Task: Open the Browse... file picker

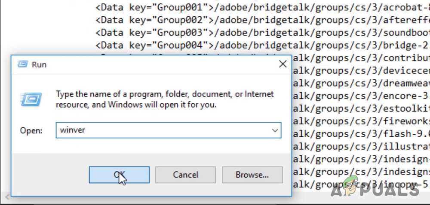Action: tap(252, 175)
